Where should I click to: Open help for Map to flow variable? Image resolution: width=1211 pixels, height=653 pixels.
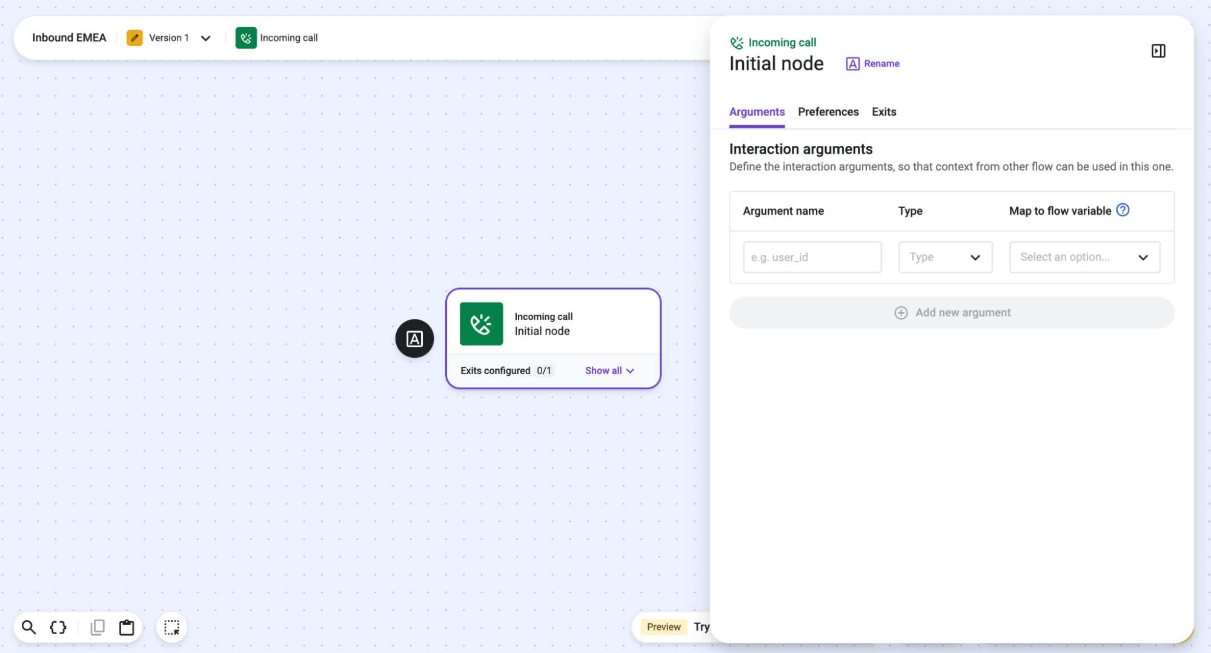1123,210
